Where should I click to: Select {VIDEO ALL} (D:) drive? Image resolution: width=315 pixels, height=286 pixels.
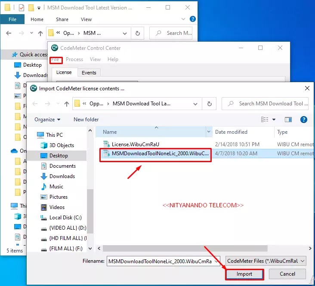[x=68, y=228]
